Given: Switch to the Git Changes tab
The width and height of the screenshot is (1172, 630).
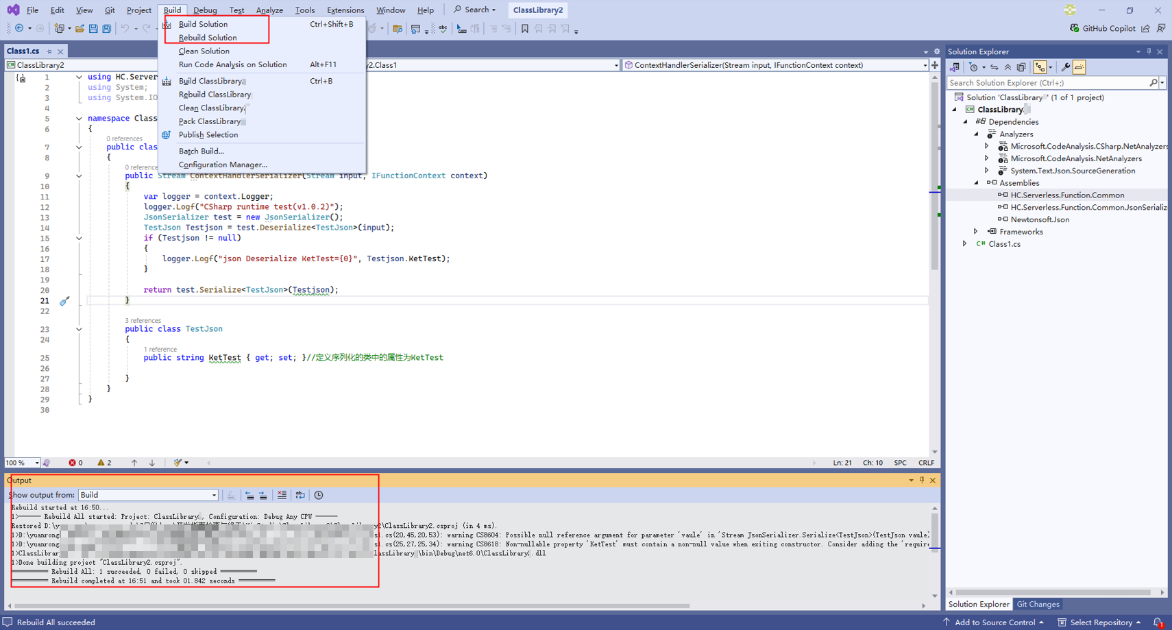Looking at the screenshot, I should coord(1038,605).
